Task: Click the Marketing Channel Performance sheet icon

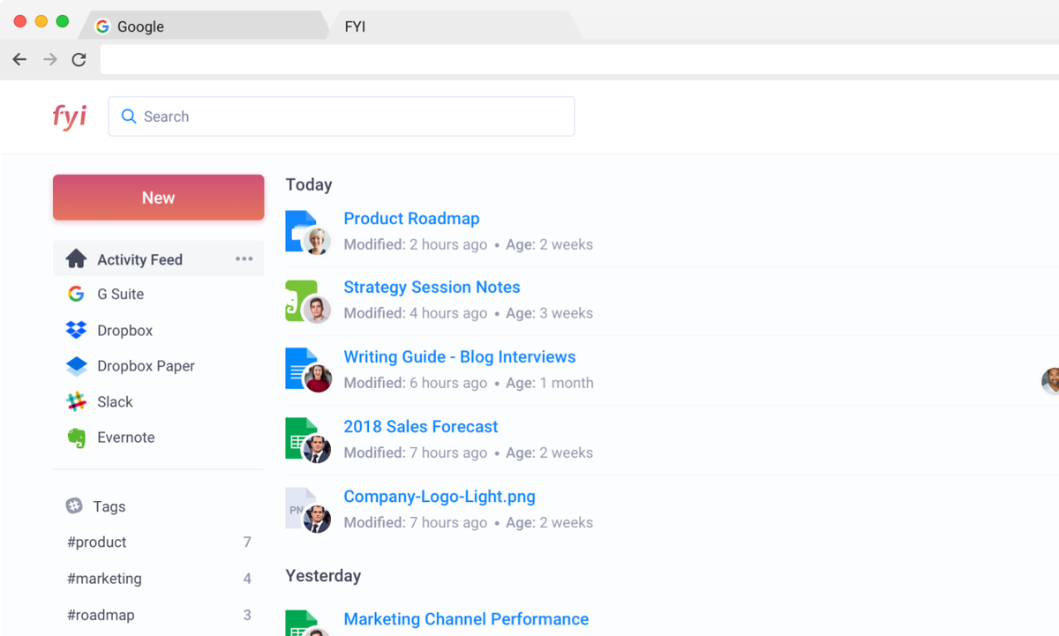Action: point(301,623)
